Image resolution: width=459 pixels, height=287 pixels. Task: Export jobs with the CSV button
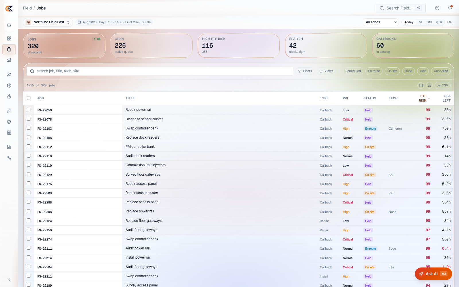tap(443, 86)
